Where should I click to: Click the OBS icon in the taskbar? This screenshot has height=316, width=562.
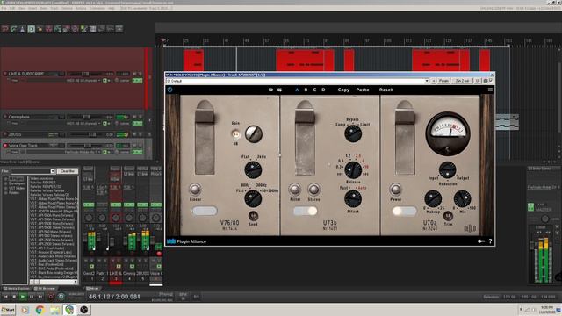click(x=83, y=310)
